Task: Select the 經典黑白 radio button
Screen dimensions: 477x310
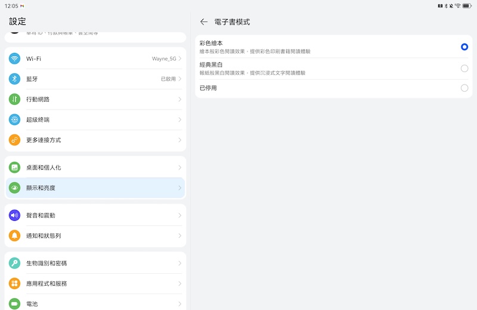Action: [464, 68]
